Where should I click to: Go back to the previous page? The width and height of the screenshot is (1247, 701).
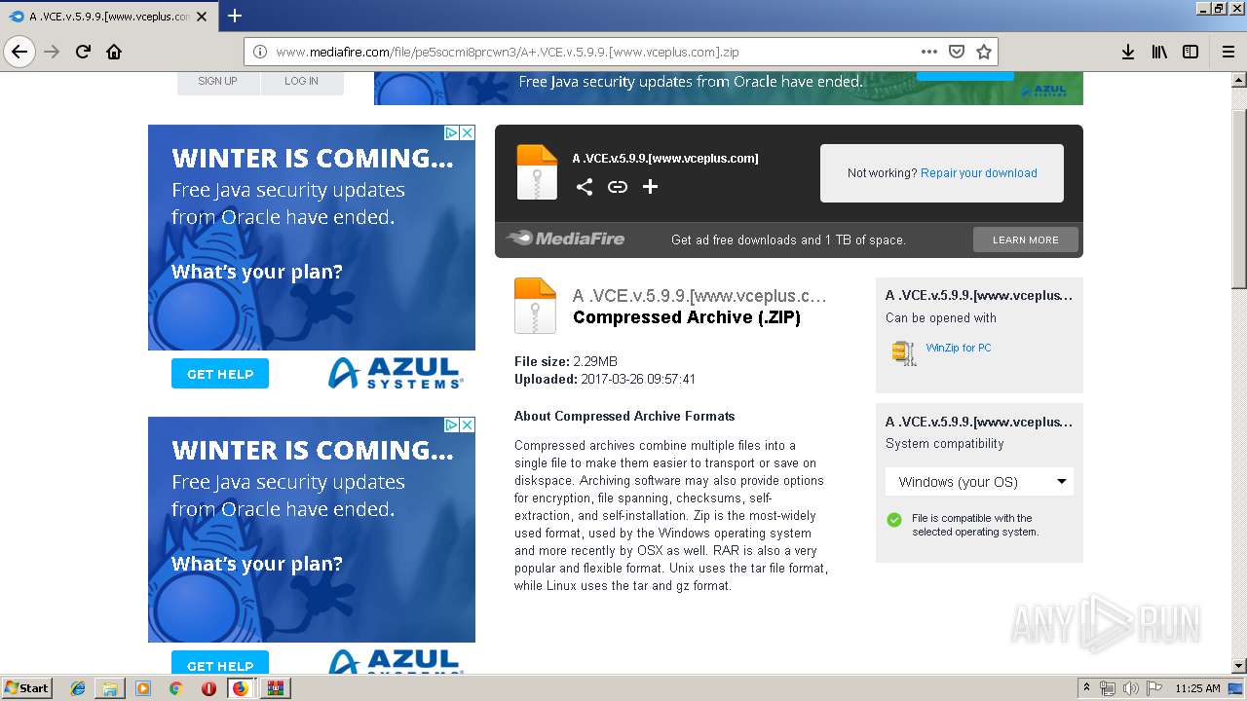pos(19,52)
